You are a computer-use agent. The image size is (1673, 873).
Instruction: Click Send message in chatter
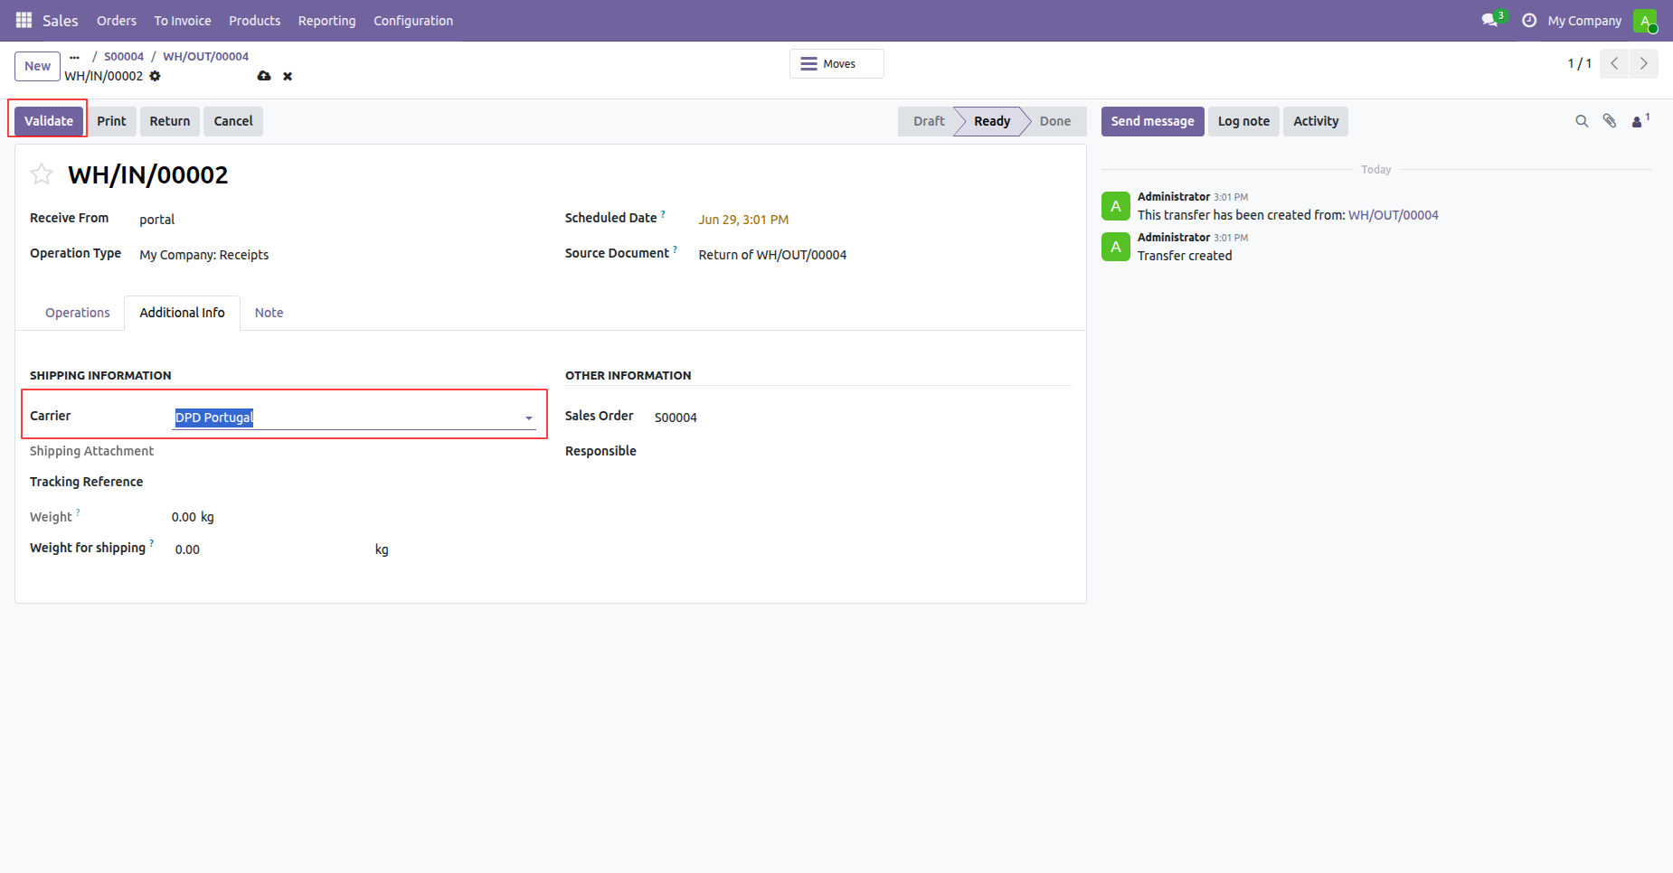(1152, 121)
